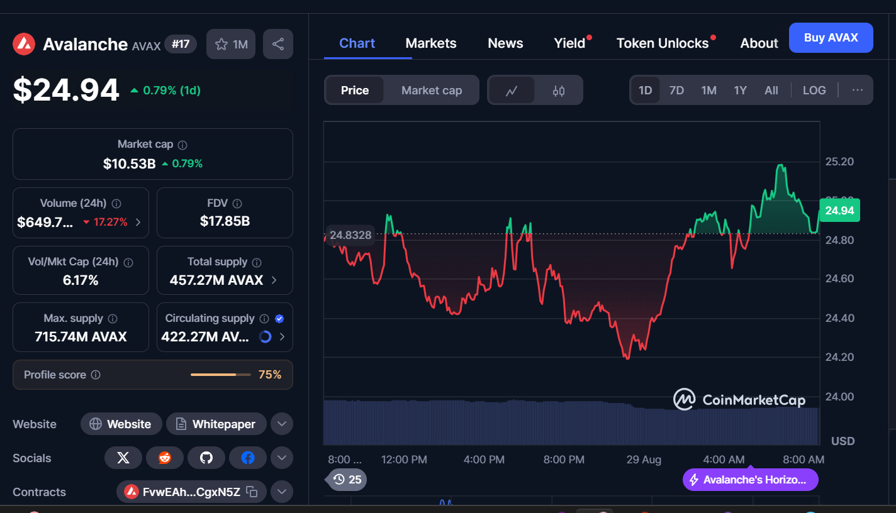The height and width of the screenshot is (513, 896).
Task: Open the GitHub social link
Action: coord(206,458)
